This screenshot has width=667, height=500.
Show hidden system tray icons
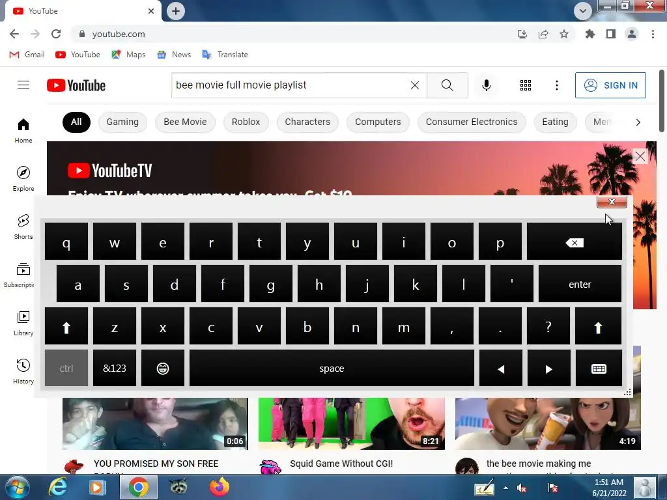coord(505,488)
